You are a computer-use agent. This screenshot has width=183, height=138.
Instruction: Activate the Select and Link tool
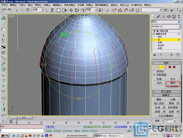16,10
